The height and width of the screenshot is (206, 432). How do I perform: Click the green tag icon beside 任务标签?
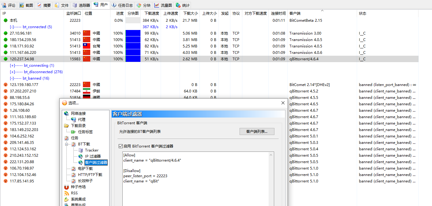(x=73, y=132)
